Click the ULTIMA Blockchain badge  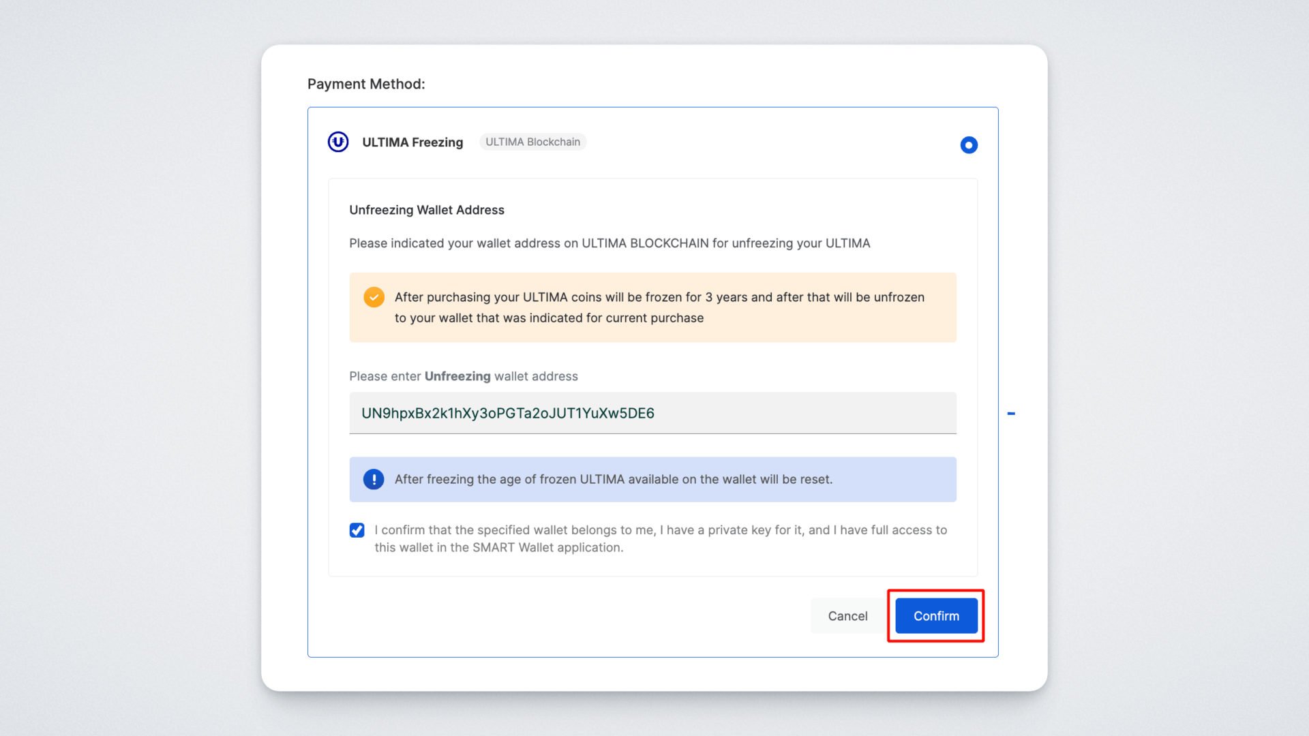532,142
